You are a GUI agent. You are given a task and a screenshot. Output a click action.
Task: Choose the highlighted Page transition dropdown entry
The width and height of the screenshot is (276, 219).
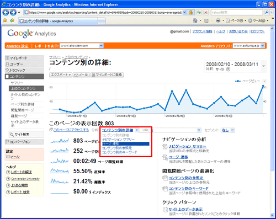click(x=126, y=144)
